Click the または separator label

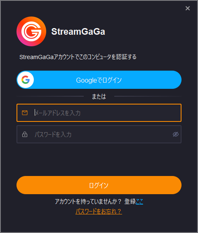click(x=99, y=96)
